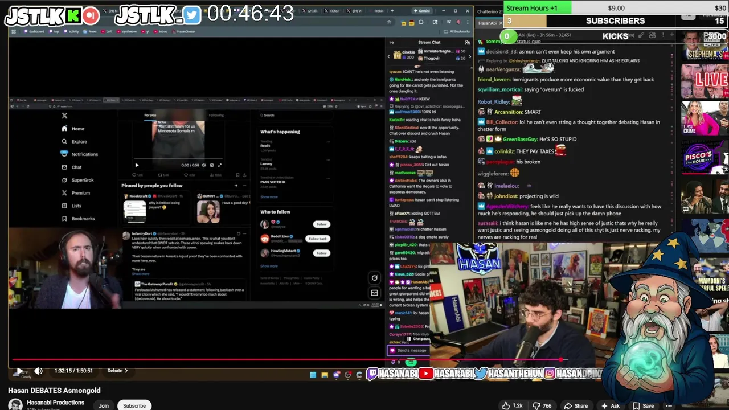Open the floating Messages envelope icon on X

[x=374, y=293]
